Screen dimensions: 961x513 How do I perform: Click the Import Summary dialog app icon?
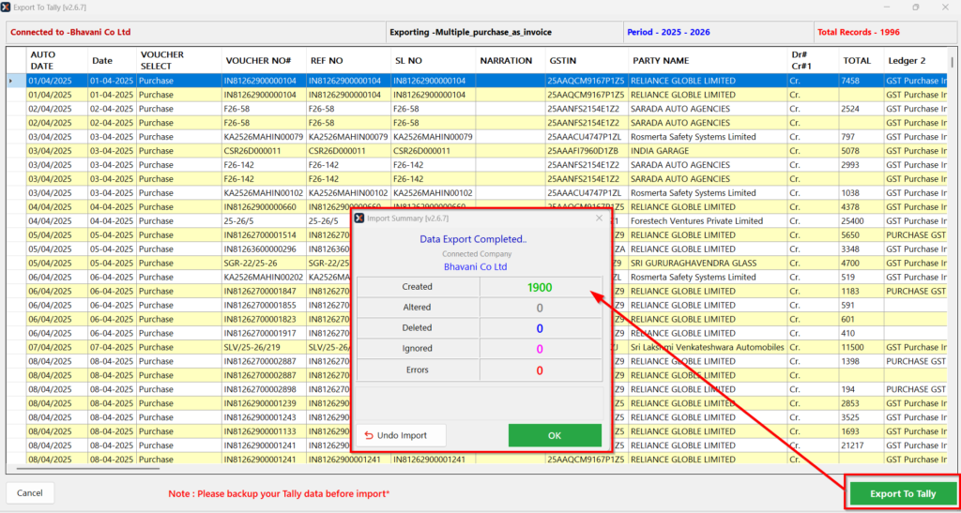[360, 218]
